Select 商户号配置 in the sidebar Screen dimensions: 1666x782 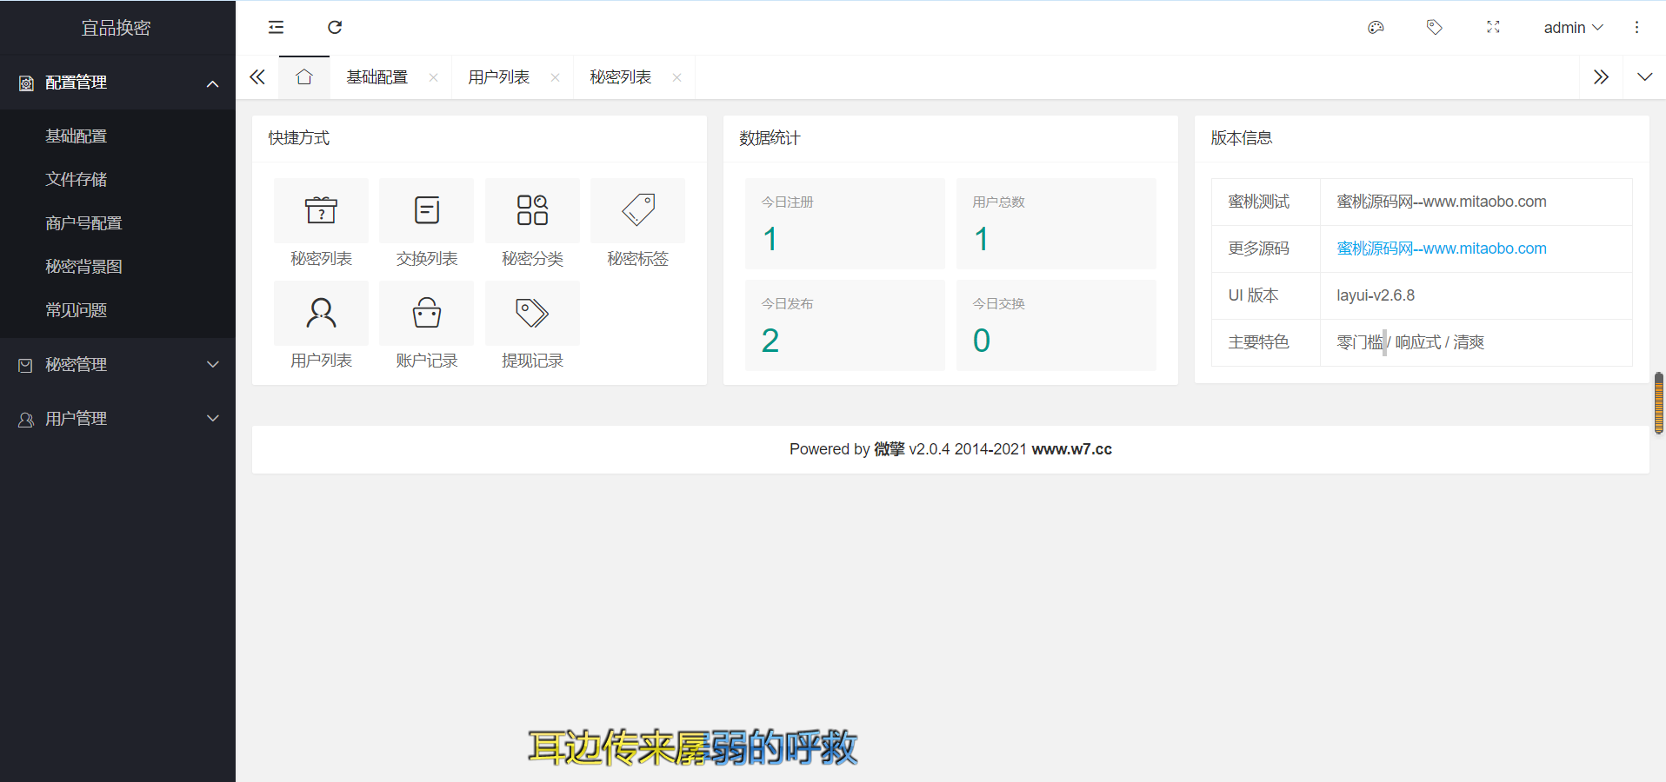pos(83,223)
